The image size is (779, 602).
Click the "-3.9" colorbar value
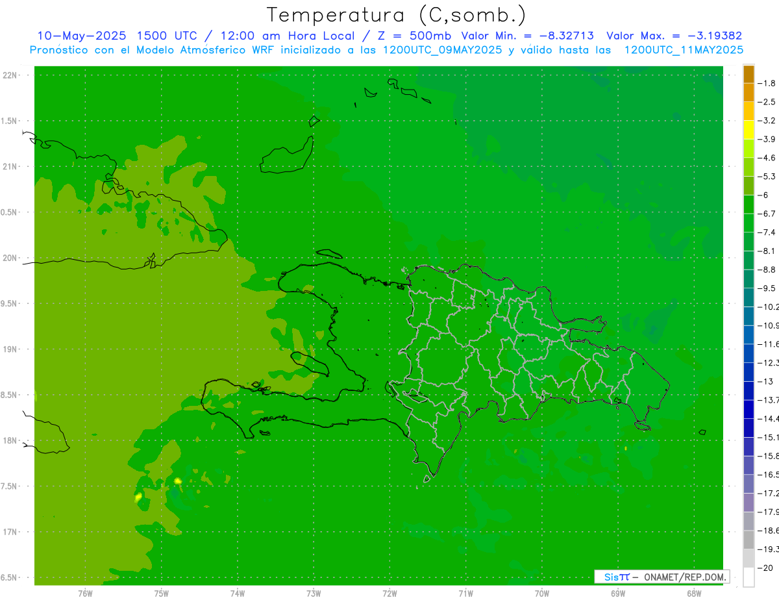pos(767,139)
